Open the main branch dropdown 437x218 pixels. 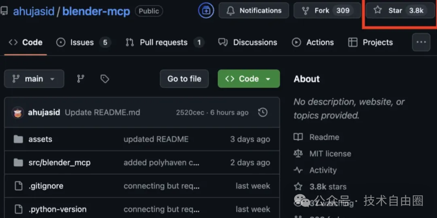[x=34, y=79]
